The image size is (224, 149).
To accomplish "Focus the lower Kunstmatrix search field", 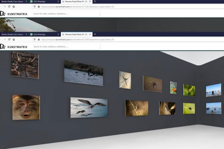I will 66,47.
